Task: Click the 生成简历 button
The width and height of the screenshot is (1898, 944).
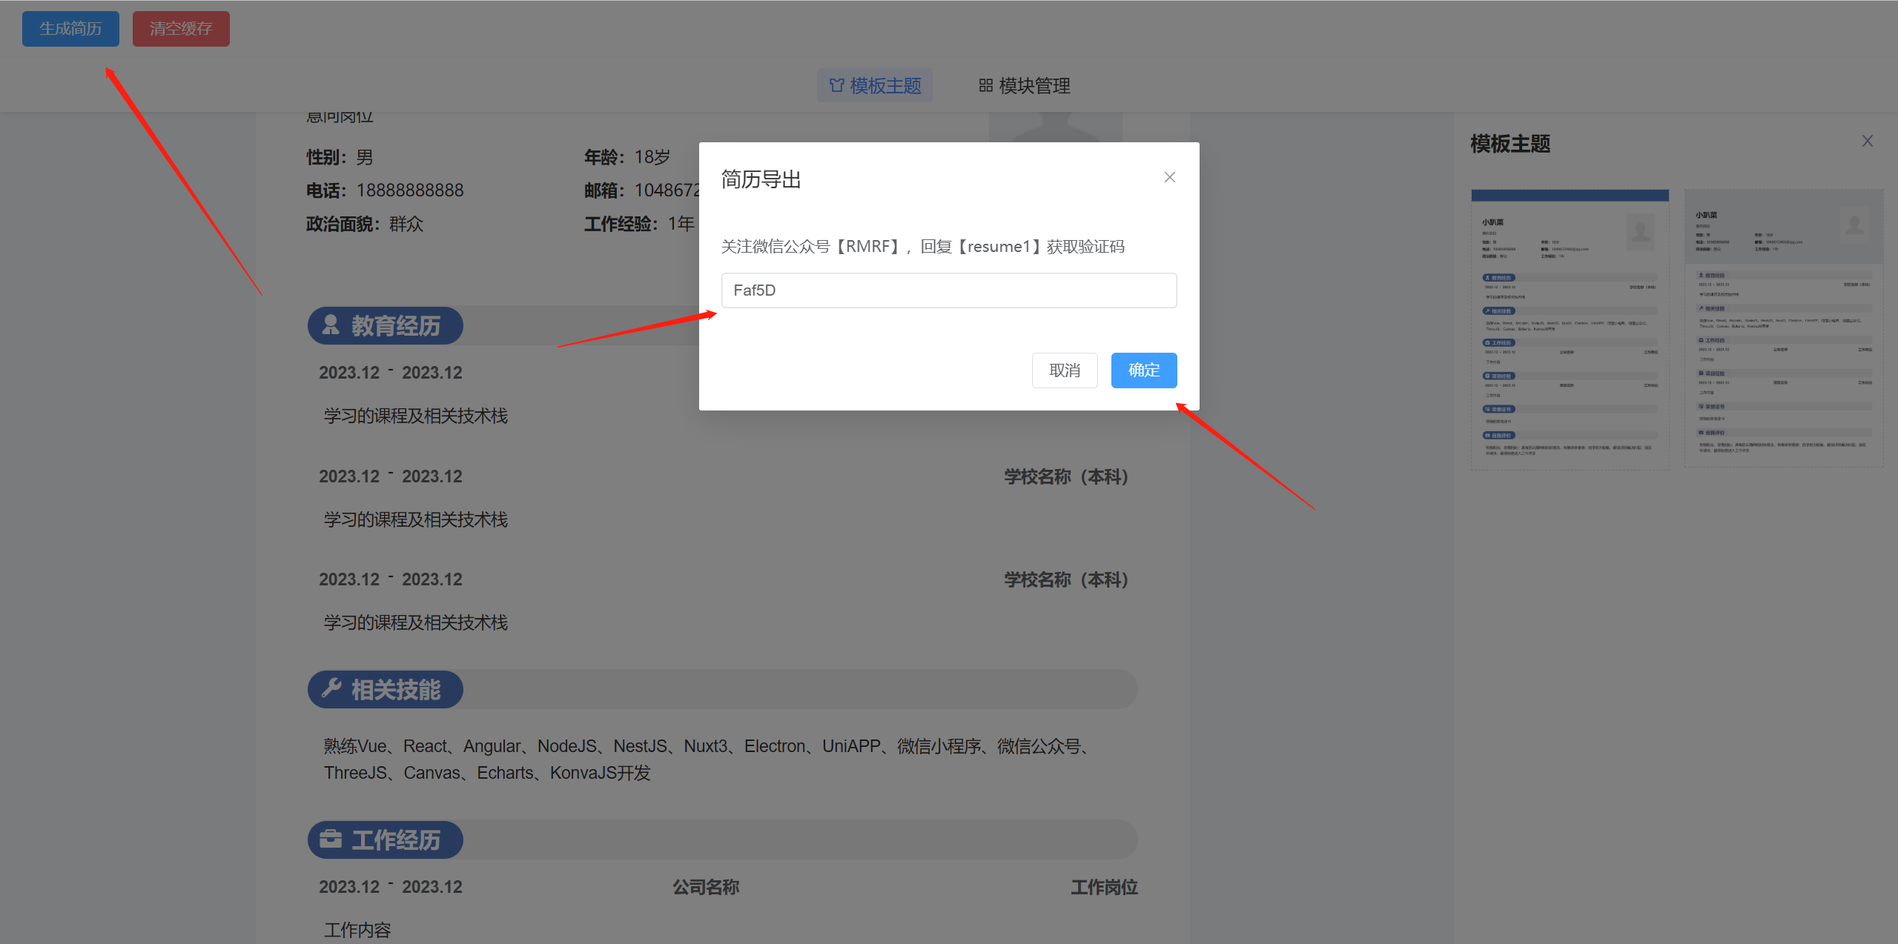Action: 70,29
